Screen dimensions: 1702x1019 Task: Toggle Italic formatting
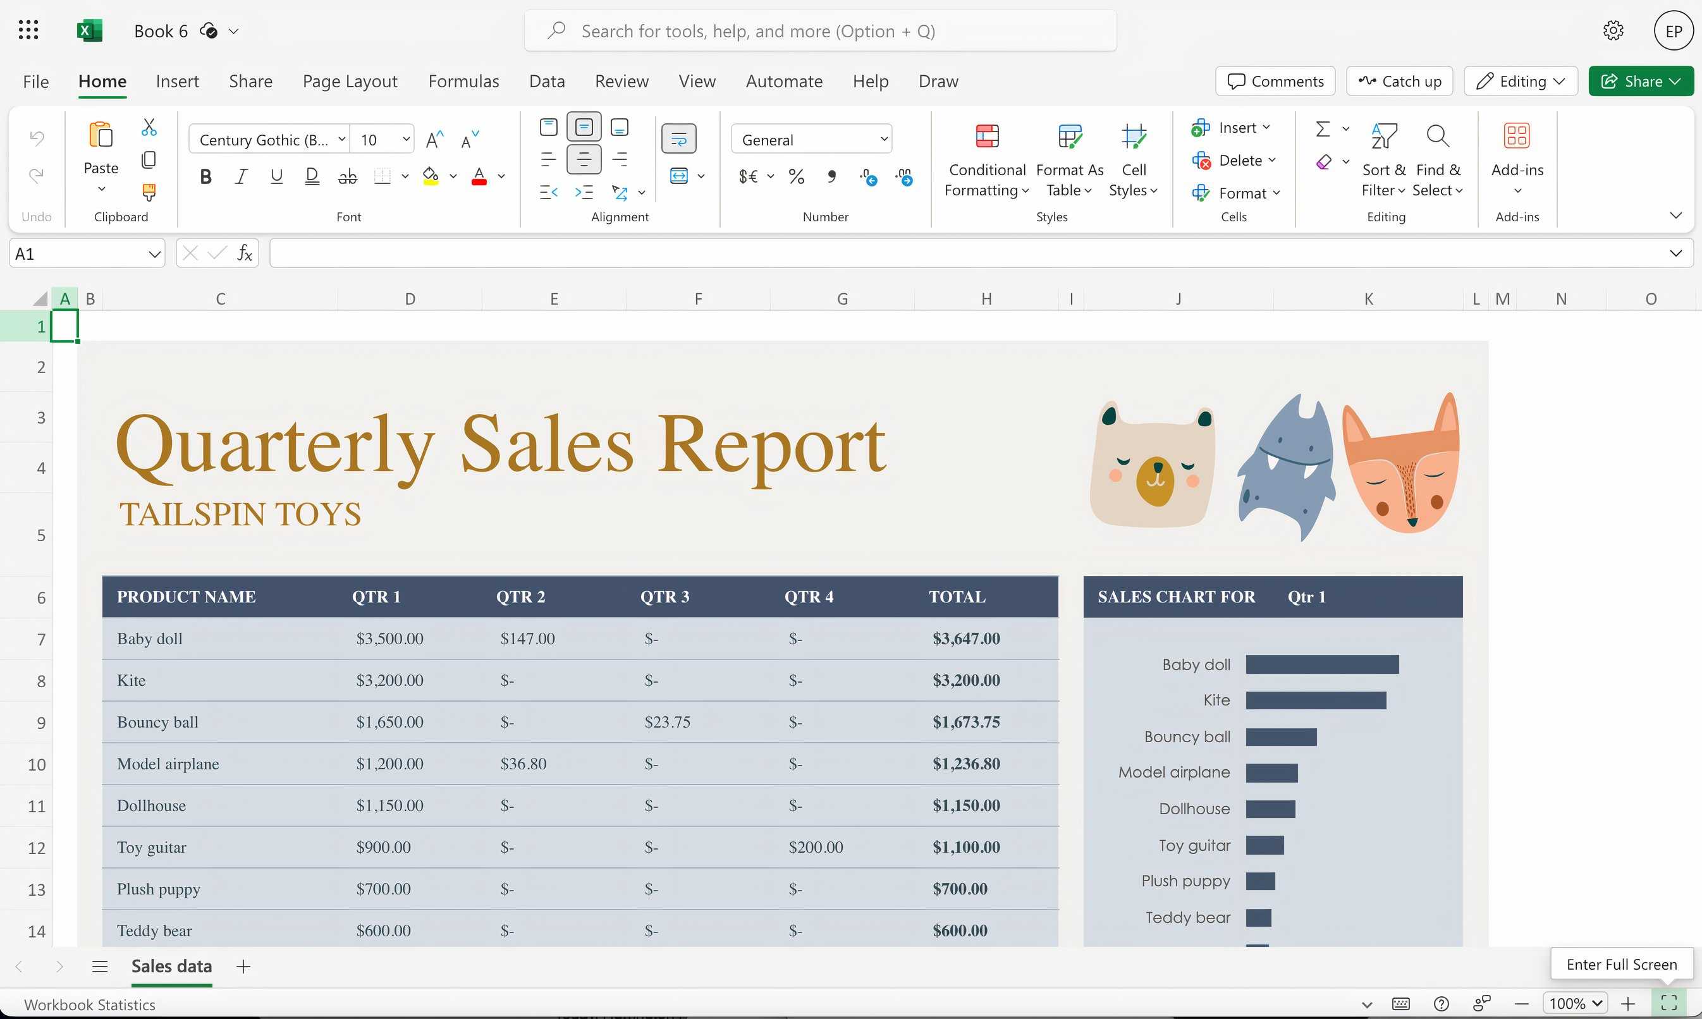pyautogui.click(x=241, y=177)
